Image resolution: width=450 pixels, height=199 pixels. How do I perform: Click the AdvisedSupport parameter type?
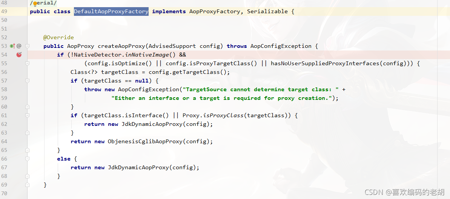pyautogui.click(x=172, y=46)
